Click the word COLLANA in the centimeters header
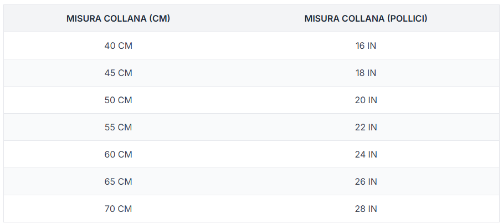This screenshot has height=223, width=503. (125, 18)
